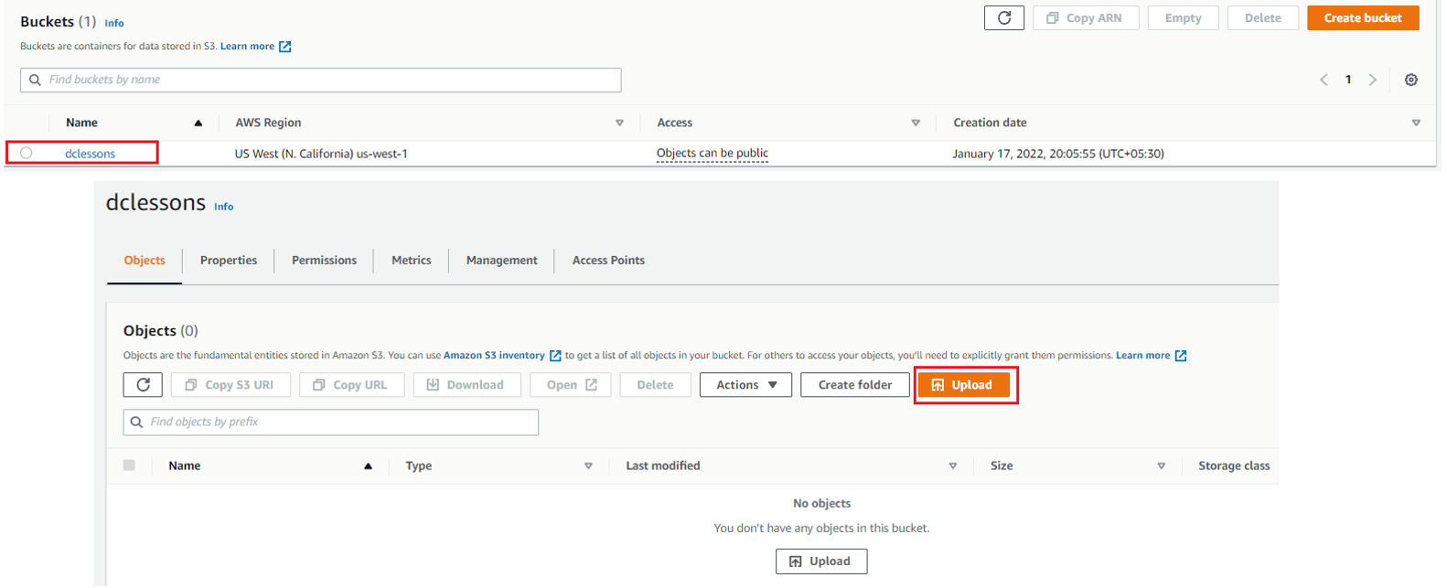Open the Amazon S3 inventory link
Viewport: 1447px width, 588px height.
click(x=494, y=356)
